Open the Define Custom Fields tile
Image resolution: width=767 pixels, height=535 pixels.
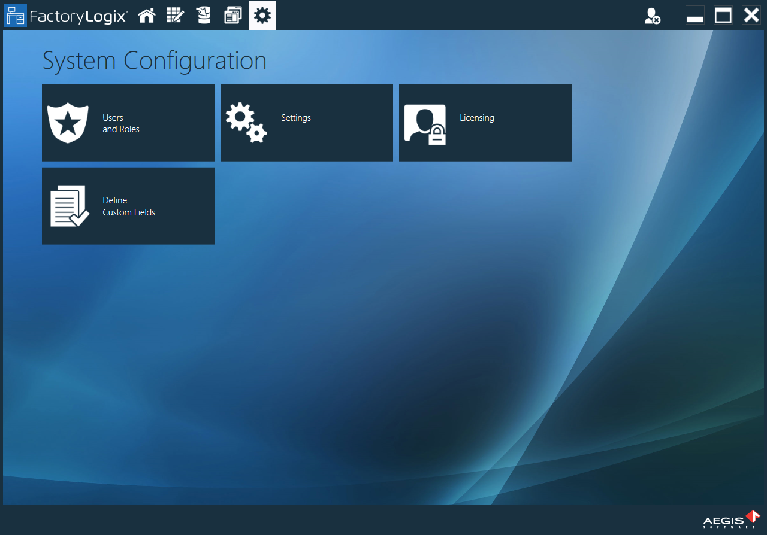coord(128,206)
